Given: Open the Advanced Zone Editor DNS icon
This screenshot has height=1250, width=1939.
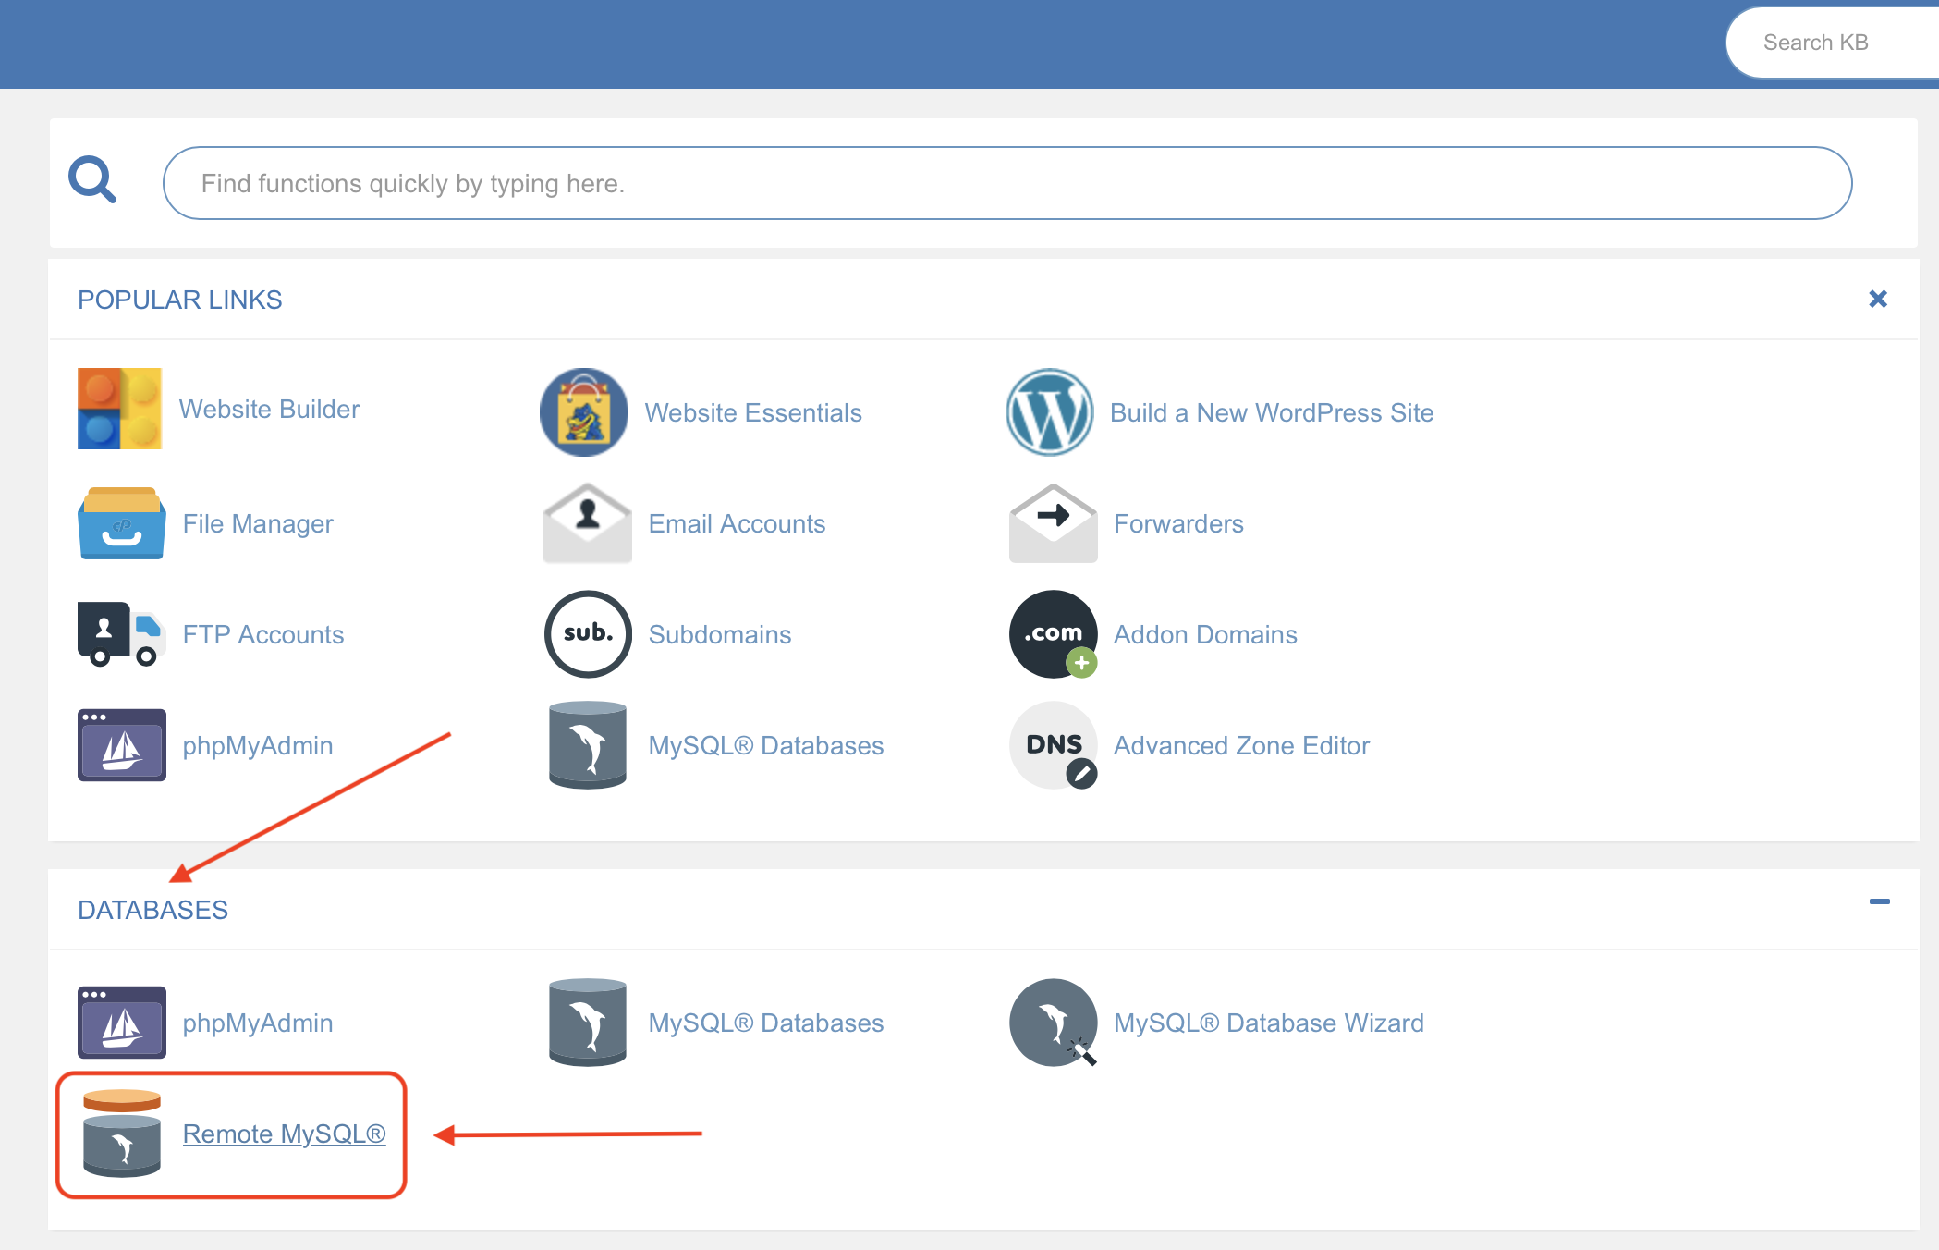Looking at the screenshot, I should point(1052,745).
